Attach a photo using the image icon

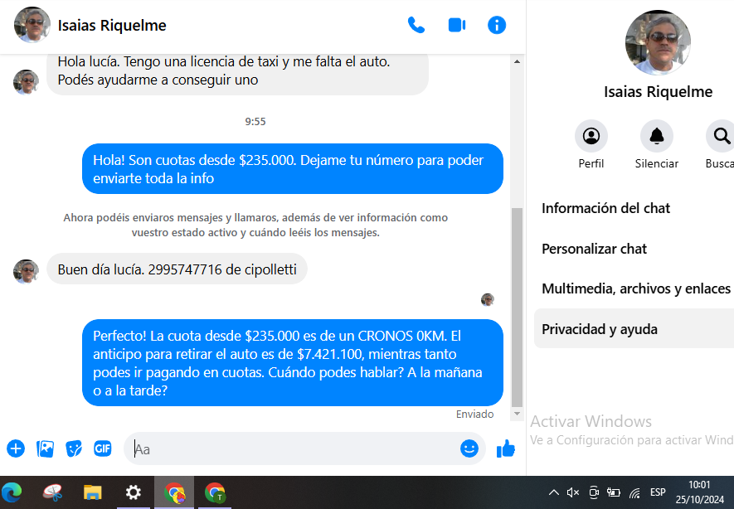click(45, 448)
